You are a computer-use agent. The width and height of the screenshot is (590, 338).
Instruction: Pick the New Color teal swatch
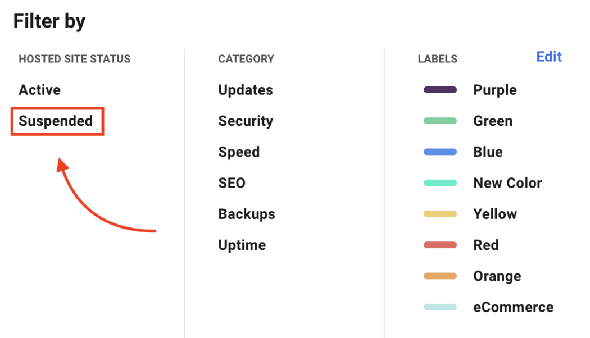click(440, 183)
